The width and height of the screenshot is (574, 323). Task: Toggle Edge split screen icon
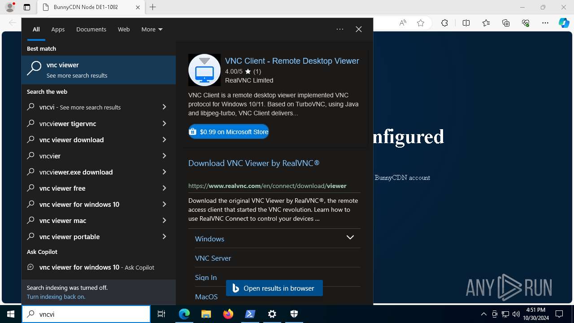click(x=466, y=23)
